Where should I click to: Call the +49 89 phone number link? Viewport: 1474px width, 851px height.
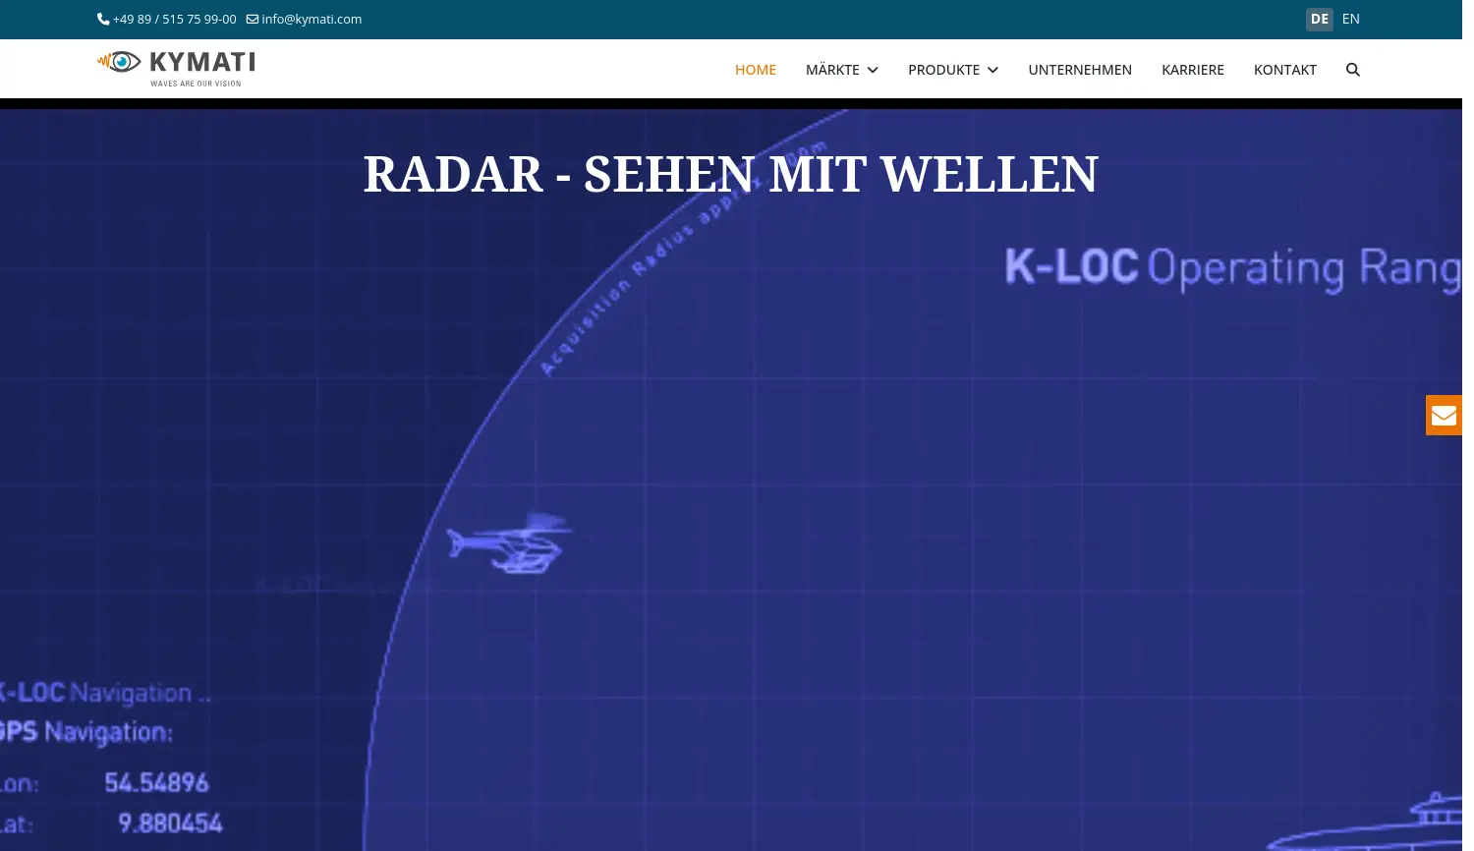click(x=174, y=20)
